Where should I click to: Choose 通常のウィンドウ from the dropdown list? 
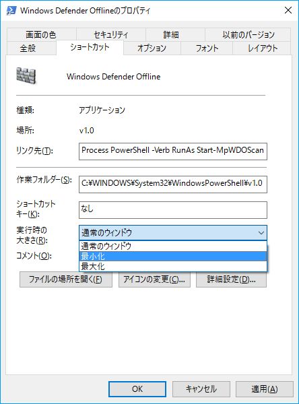[173, 246]
